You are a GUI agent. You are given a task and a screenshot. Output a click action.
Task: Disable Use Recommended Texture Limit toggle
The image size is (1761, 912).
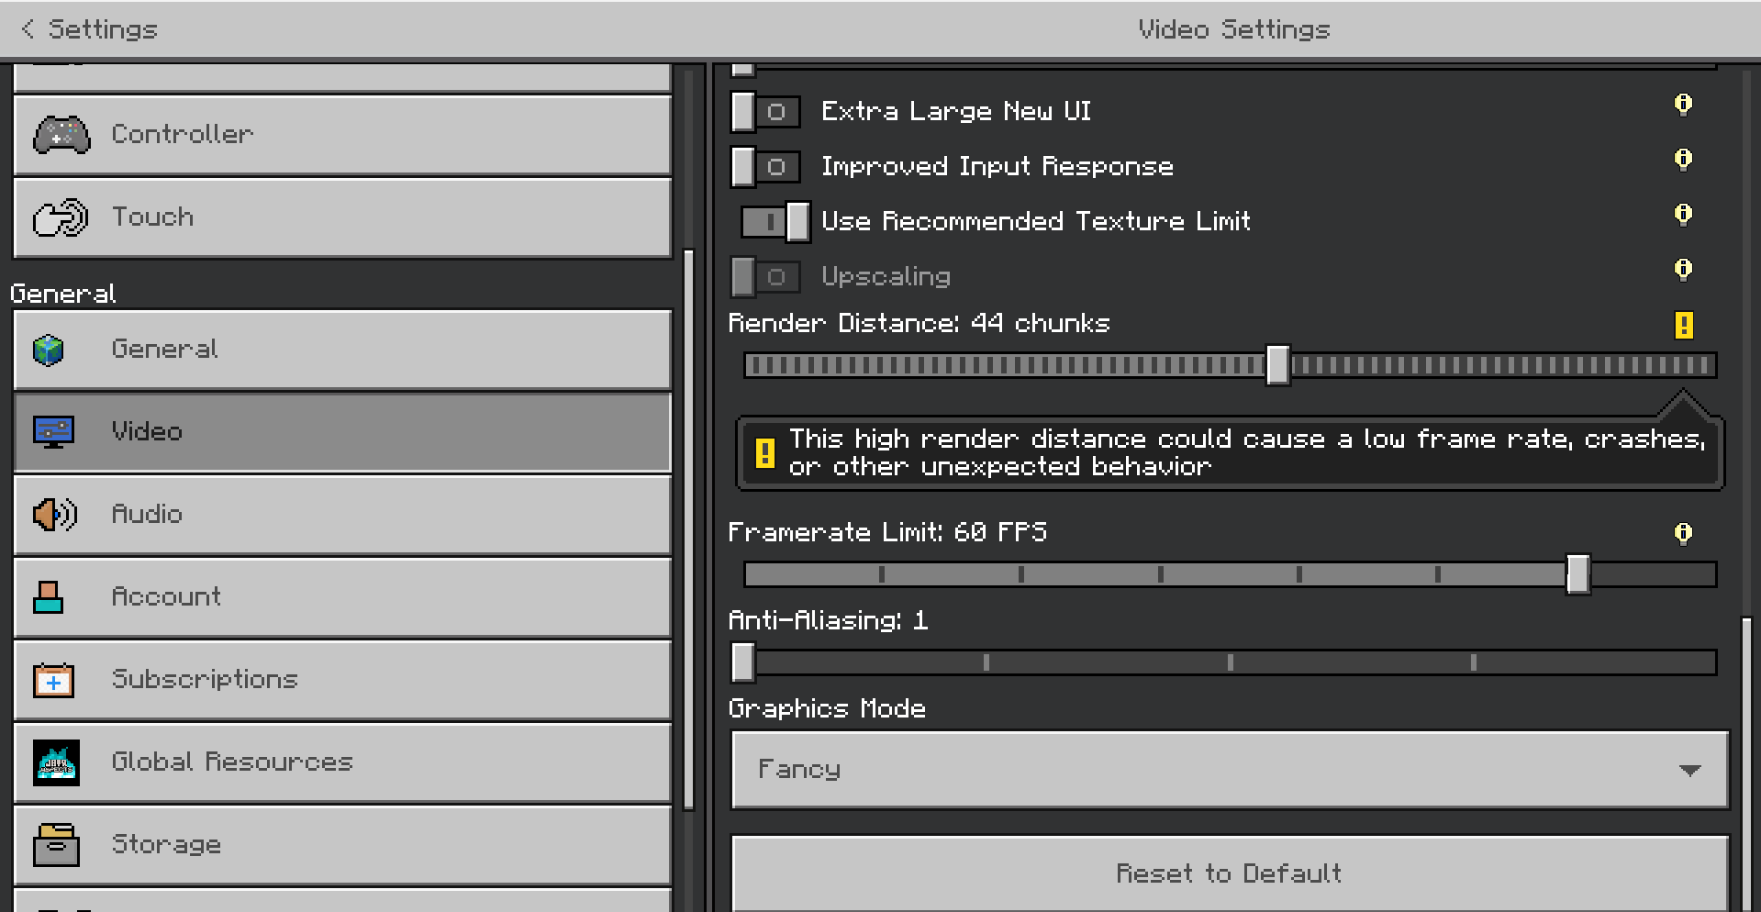[775, 222]
